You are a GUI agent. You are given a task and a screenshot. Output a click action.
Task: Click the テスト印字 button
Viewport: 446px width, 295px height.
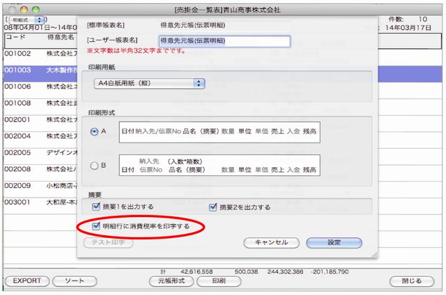coord(108,243)
